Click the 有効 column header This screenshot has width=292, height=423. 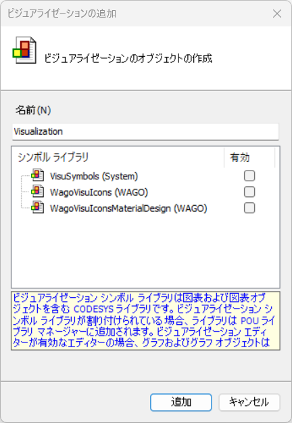(x=249, y=157)
